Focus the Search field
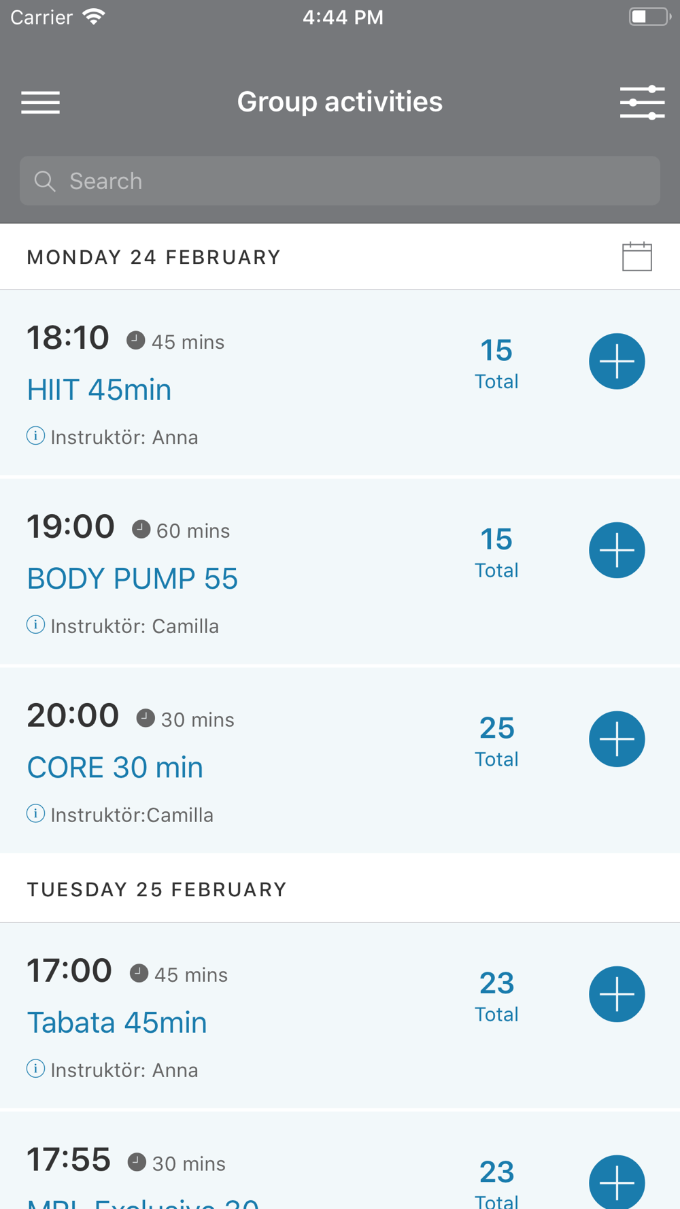The height and width of the screenshot is (1209, 680). click(340, 181)
